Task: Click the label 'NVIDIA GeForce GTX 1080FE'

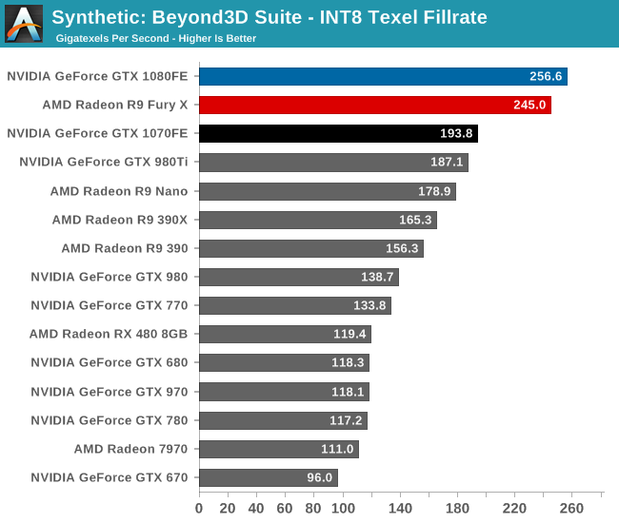Action: pos(97,76)
